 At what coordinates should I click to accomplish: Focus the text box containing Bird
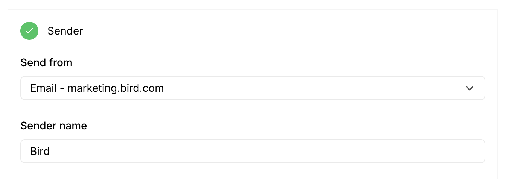click(252, 152)
